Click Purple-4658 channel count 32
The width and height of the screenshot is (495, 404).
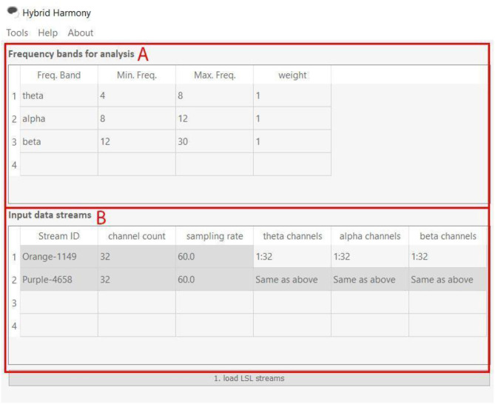tap(137, 280)
